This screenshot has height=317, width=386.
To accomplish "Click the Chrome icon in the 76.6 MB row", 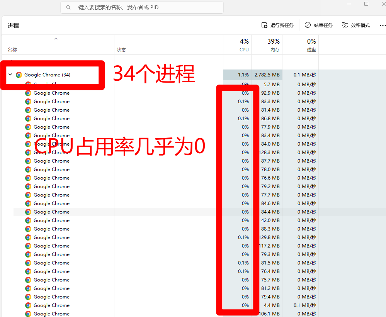I will pos(28,178).
